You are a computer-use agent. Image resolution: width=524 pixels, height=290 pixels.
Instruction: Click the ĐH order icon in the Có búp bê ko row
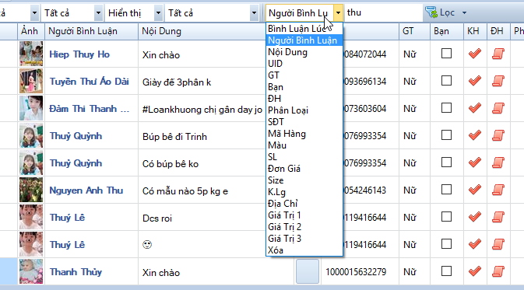[x=498, y=162]
